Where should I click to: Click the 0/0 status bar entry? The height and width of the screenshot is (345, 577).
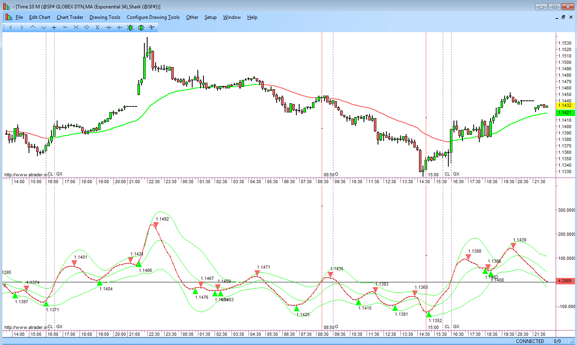coord(557,341)
